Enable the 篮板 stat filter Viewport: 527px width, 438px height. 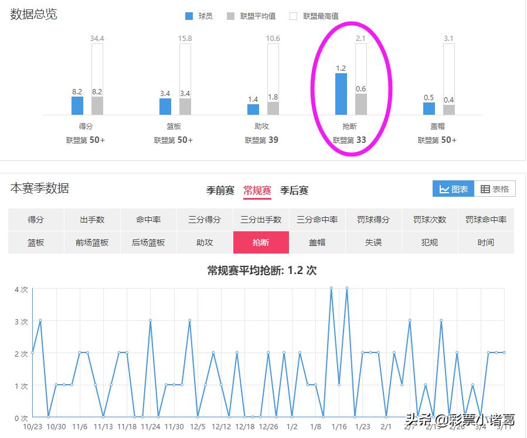[35, 241]
